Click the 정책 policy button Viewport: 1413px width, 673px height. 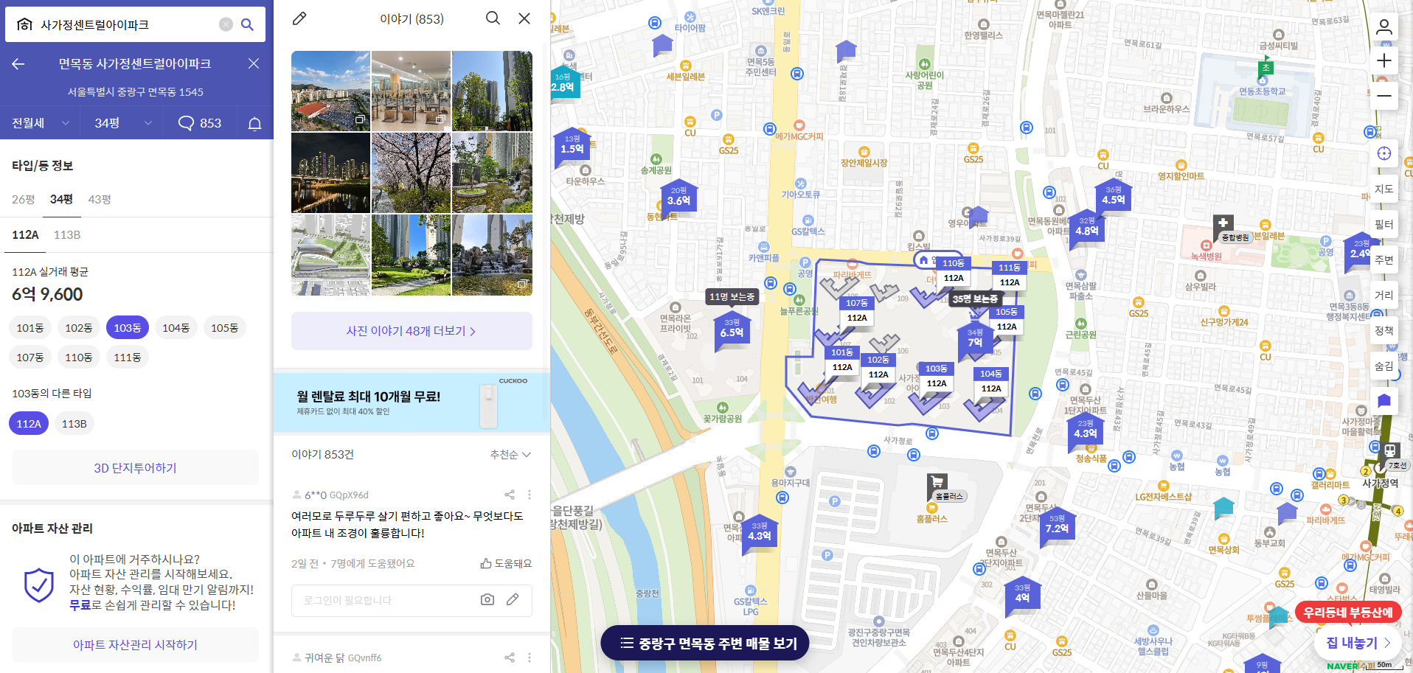click(1384, 330)
